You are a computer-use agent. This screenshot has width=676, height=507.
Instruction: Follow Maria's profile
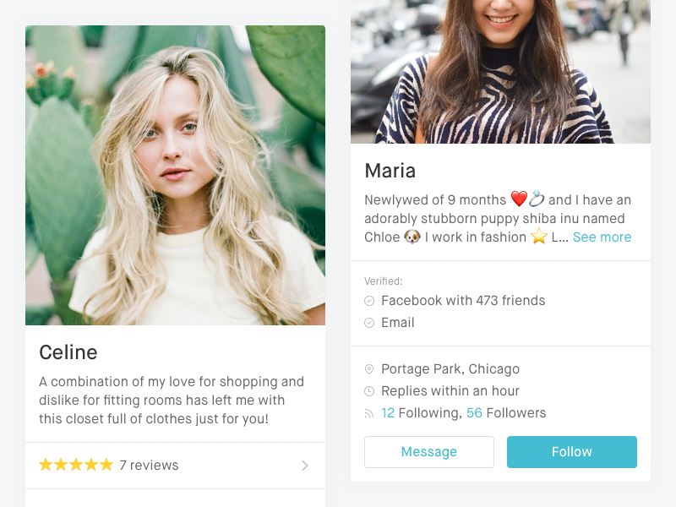(571, 452)
